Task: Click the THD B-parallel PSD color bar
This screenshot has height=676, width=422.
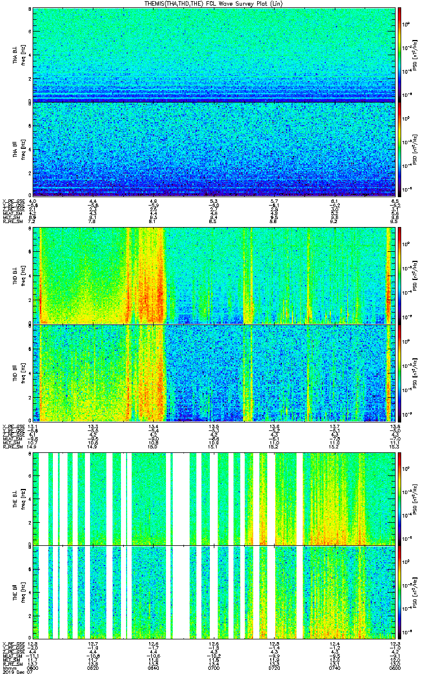Action: [399, 373]
